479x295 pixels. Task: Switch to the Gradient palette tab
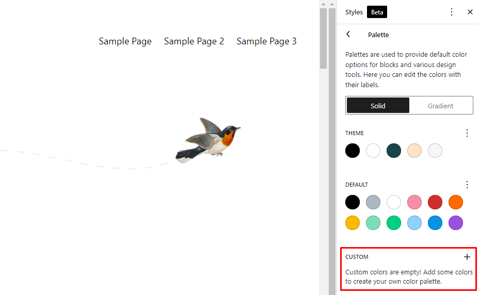pyautogui.click(x=440, y=106)
